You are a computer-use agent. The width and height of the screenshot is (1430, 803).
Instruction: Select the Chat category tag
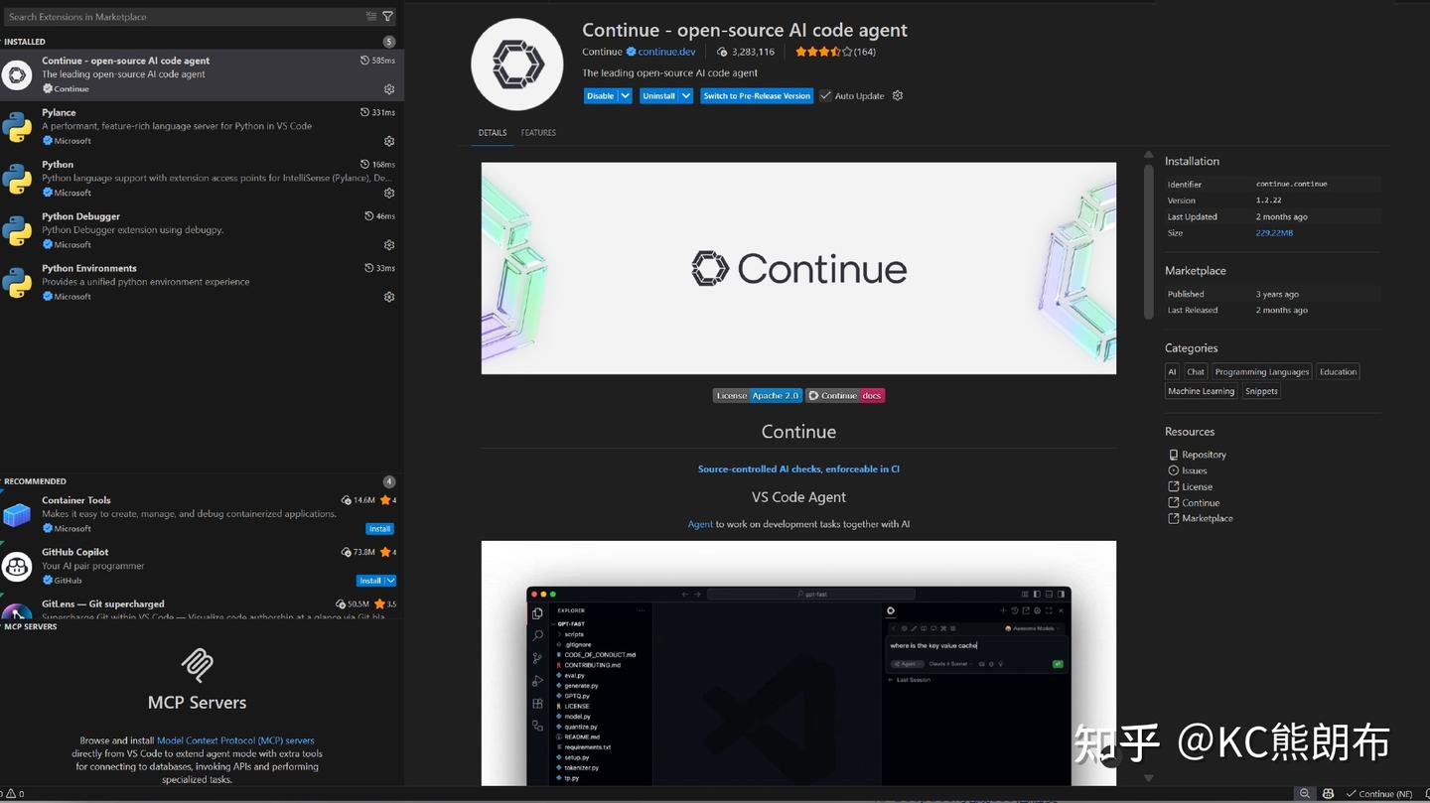tap(1196, 372)
